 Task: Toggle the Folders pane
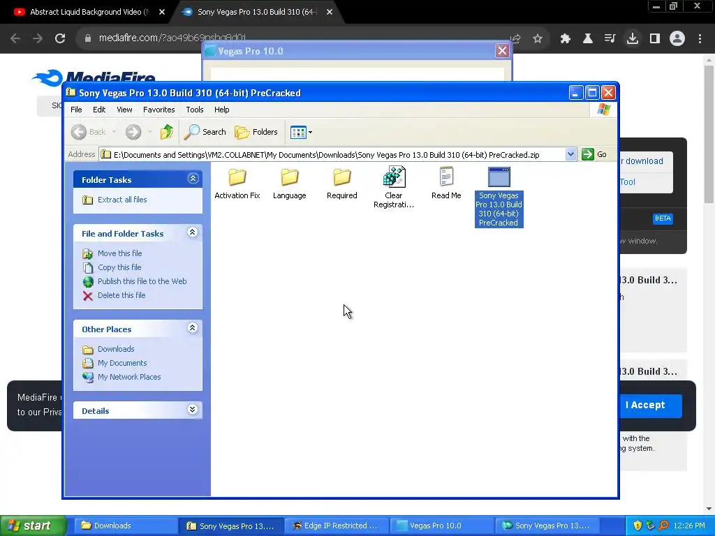click(x=256, y=132)
